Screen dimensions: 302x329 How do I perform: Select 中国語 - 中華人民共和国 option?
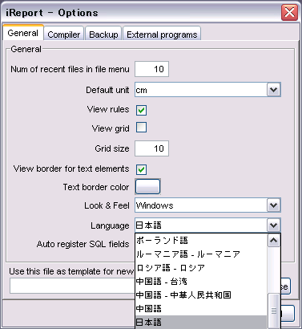(201, 294)
